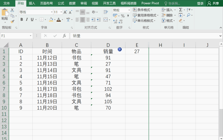Image resolution: width=223 pixels, height=140 pixels.
Task: Toggle Bold formatting
Action: point(22,20)
